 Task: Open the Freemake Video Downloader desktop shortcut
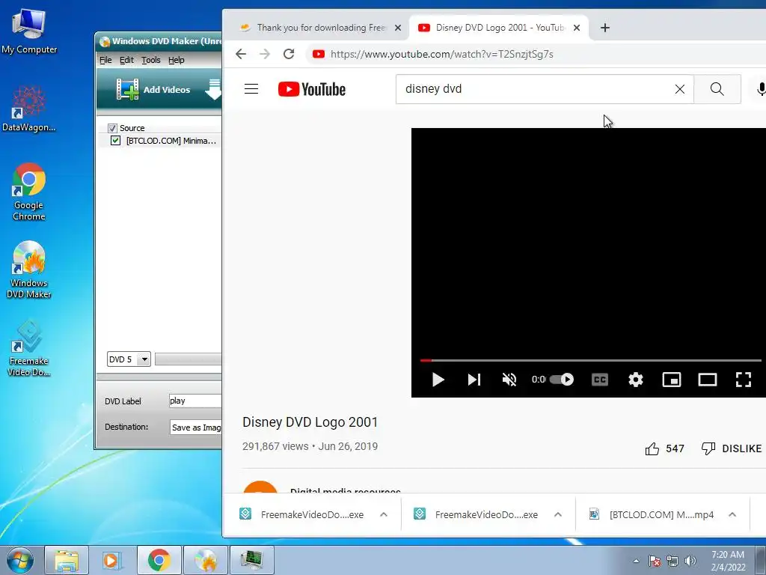29,347
